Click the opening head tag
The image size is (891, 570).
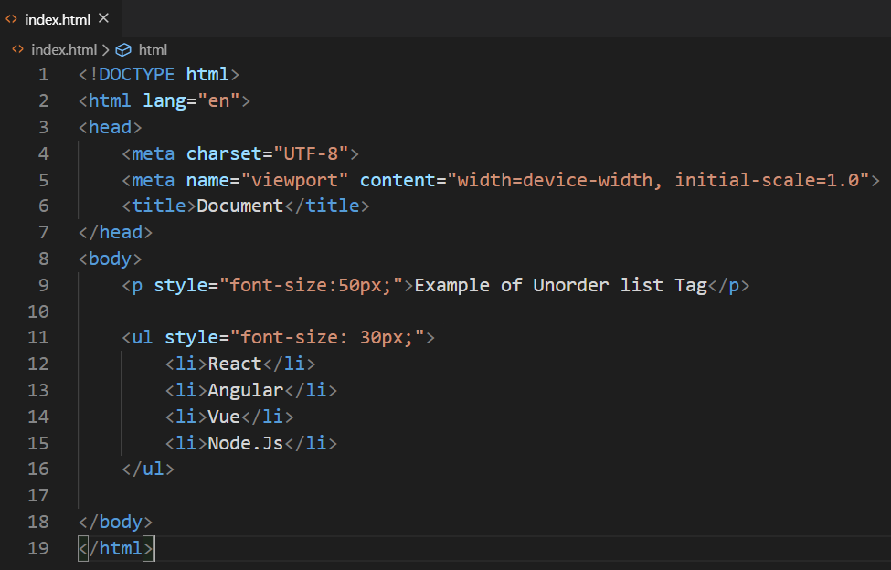111,127
